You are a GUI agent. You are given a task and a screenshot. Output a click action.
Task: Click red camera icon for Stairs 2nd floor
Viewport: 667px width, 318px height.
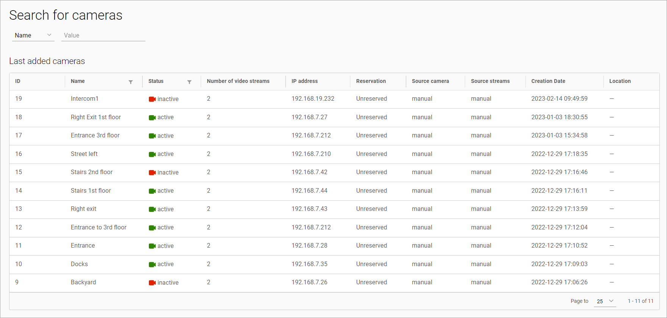152,173
